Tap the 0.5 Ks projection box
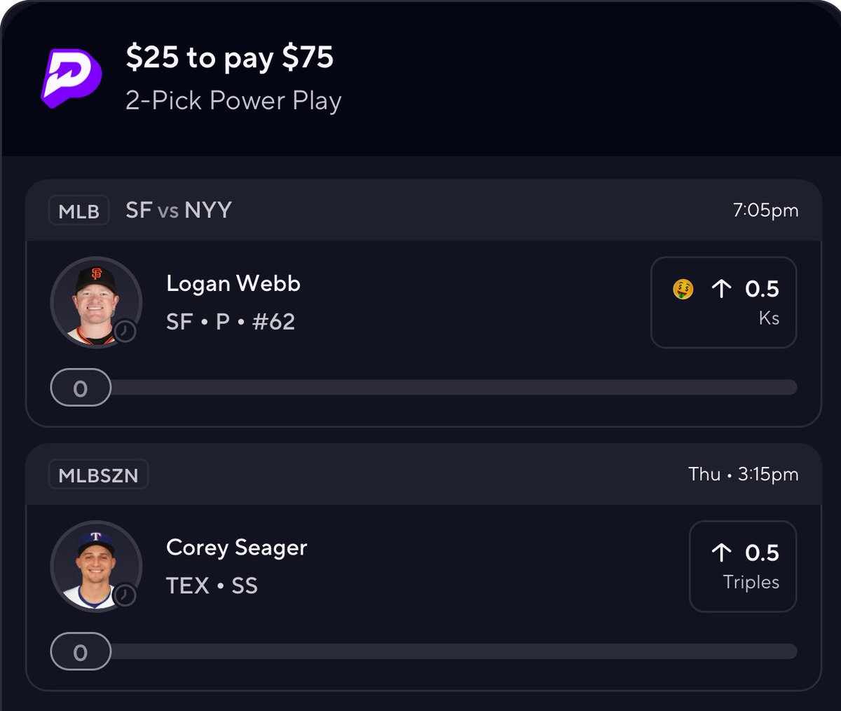The image size is (841, 711). point(723,302)
